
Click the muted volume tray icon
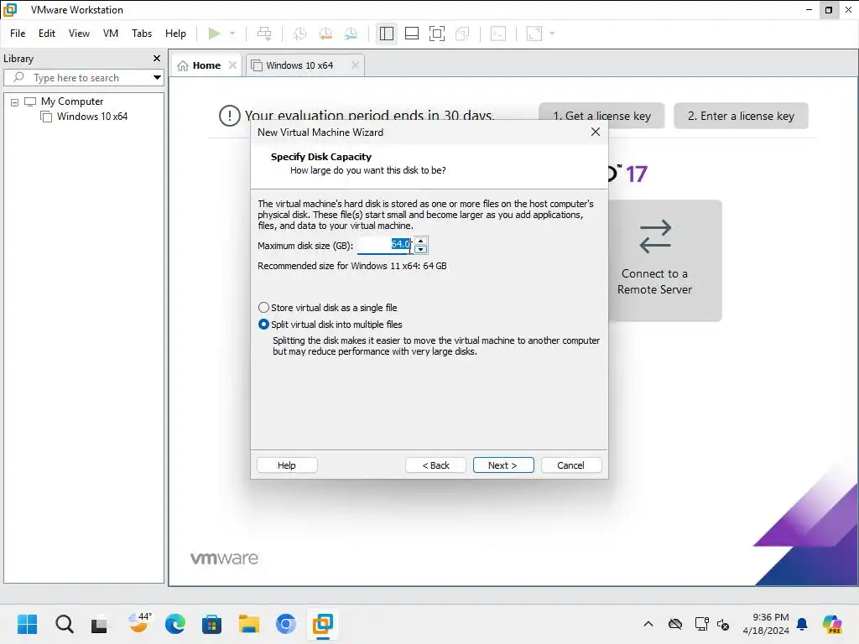[x=723, y=624]
